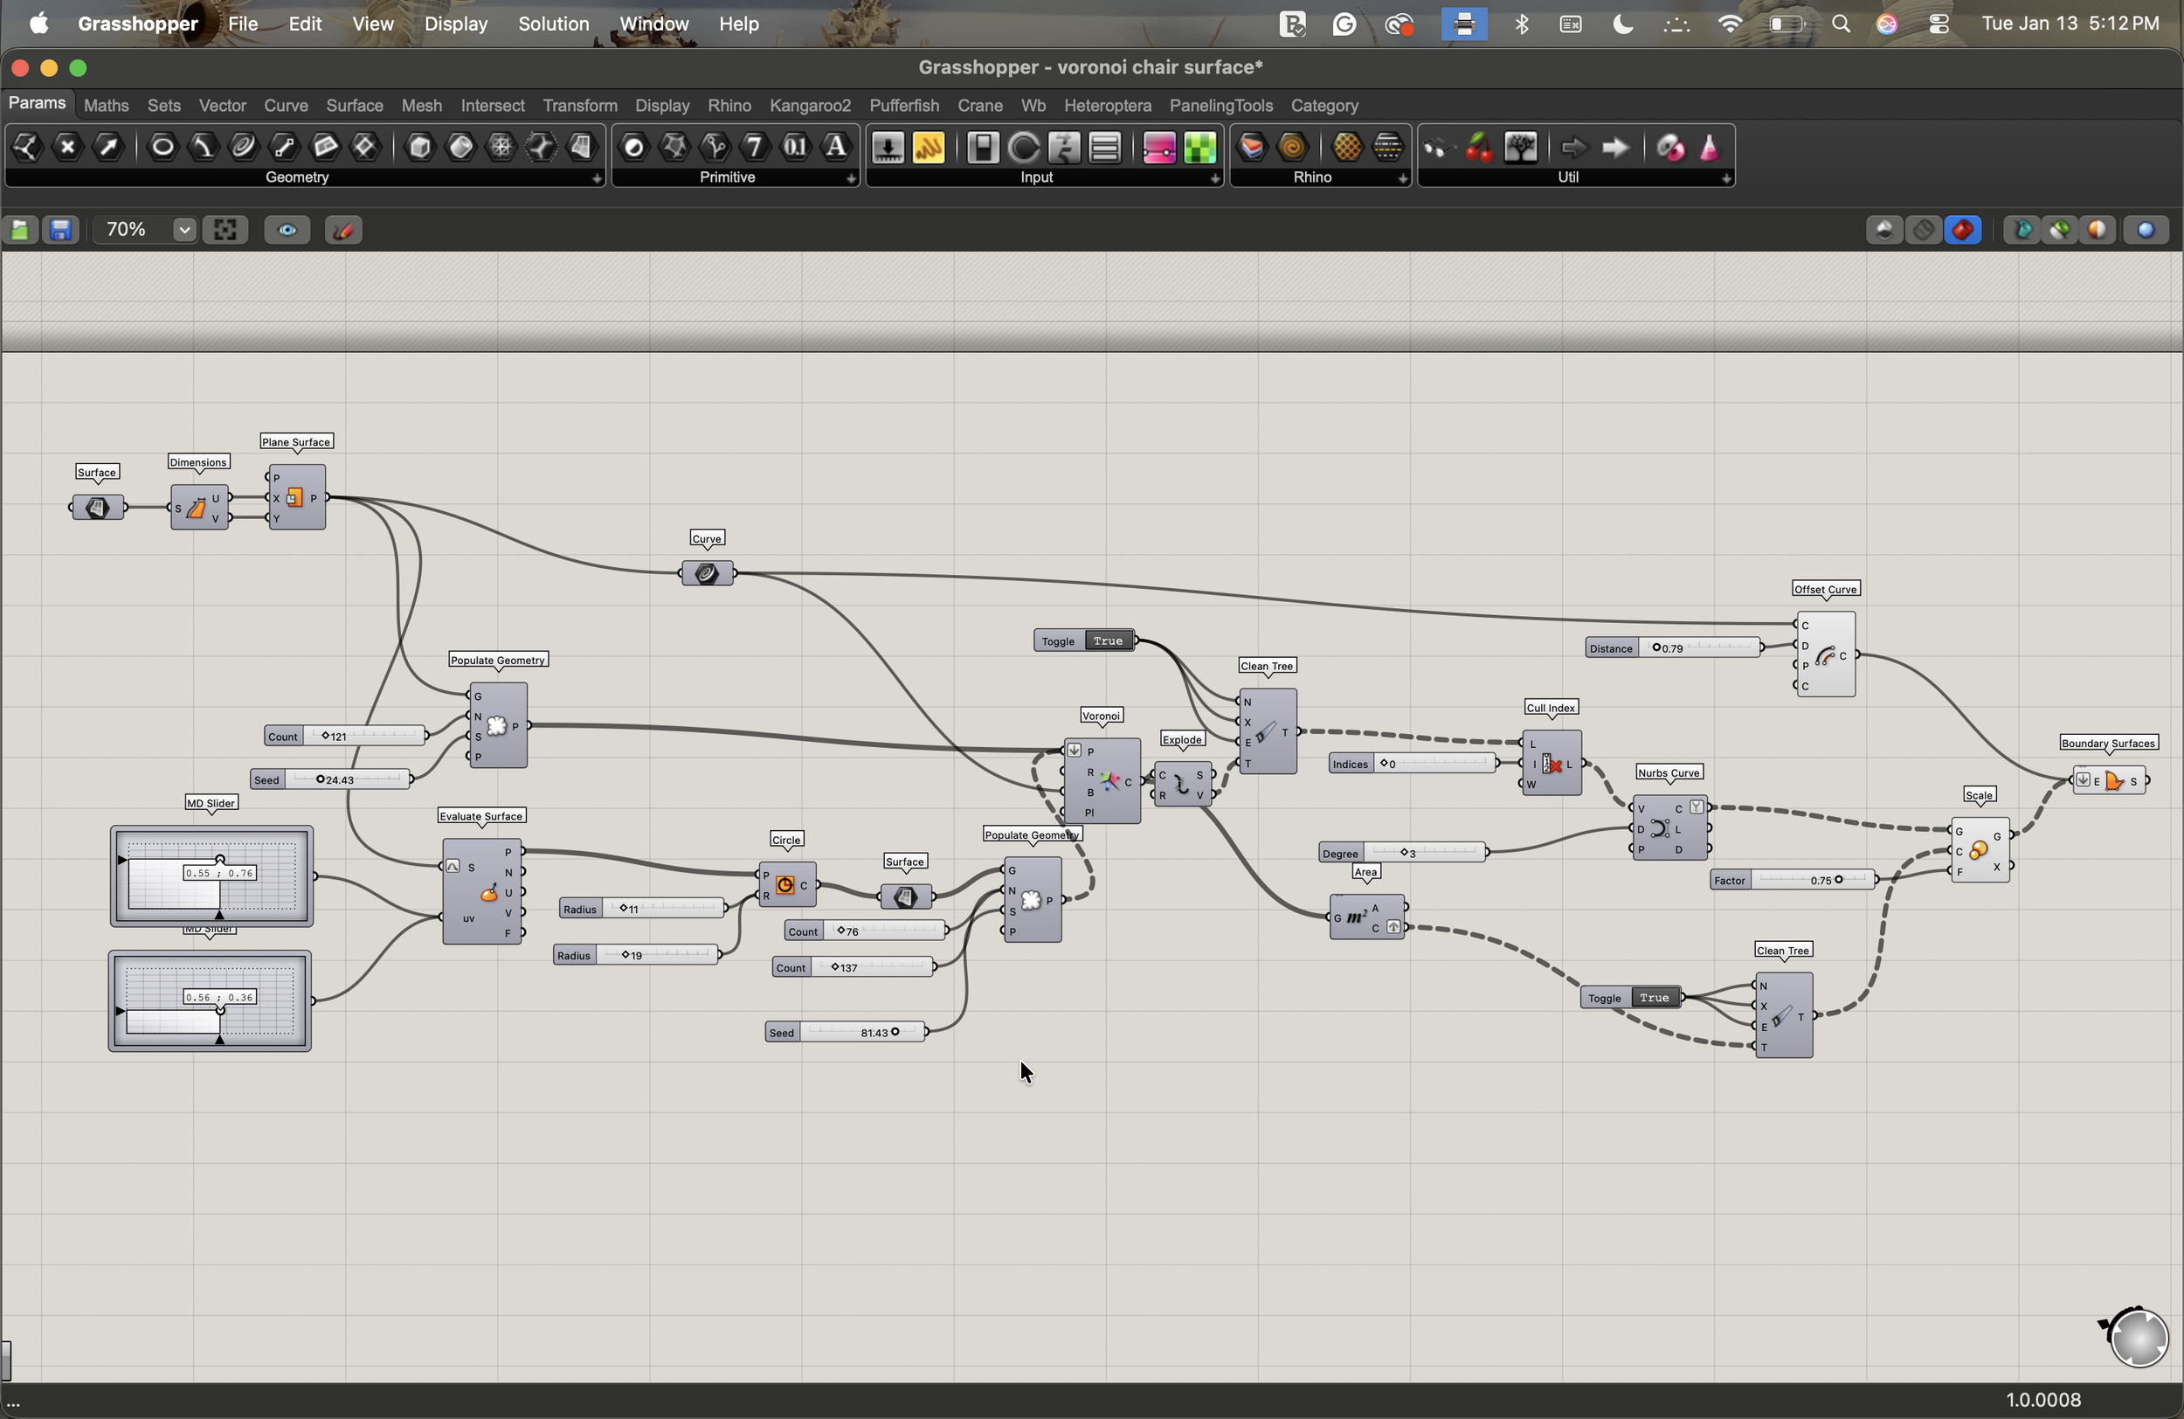Click Zoom Extents canvas button
The image size is (2184, 1419).
(225, 230)
